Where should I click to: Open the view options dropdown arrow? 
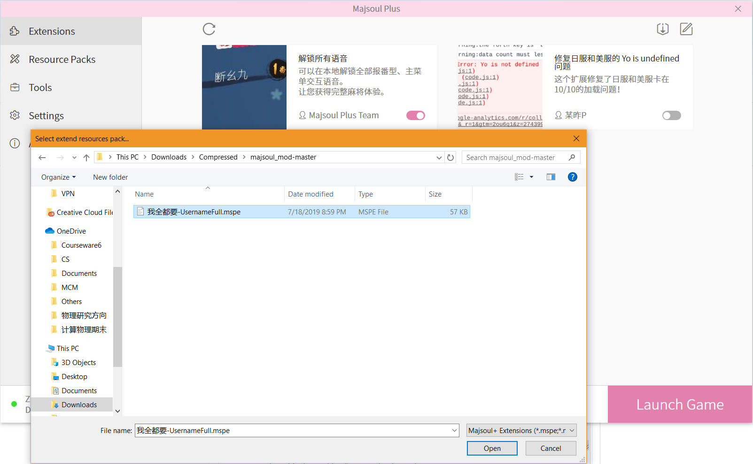pyautogui.click(x=531, y=177)
